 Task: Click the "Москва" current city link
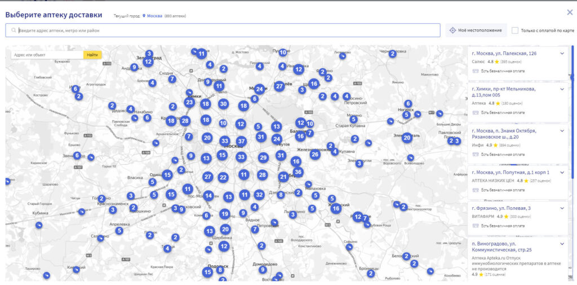pyautogui.click(x=154, y=16)
